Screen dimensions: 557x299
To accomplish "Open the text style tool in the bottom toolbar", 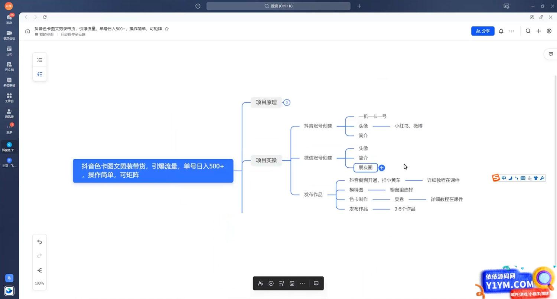I will (261, 283).
